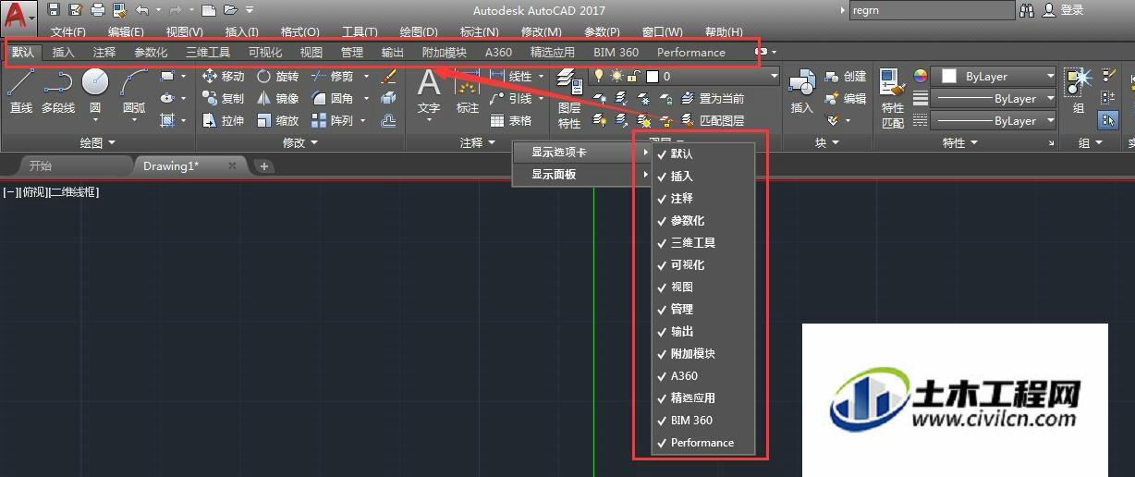
Task: Select the Stretch (拉伸) tool
Action: (x=223, y=121)
